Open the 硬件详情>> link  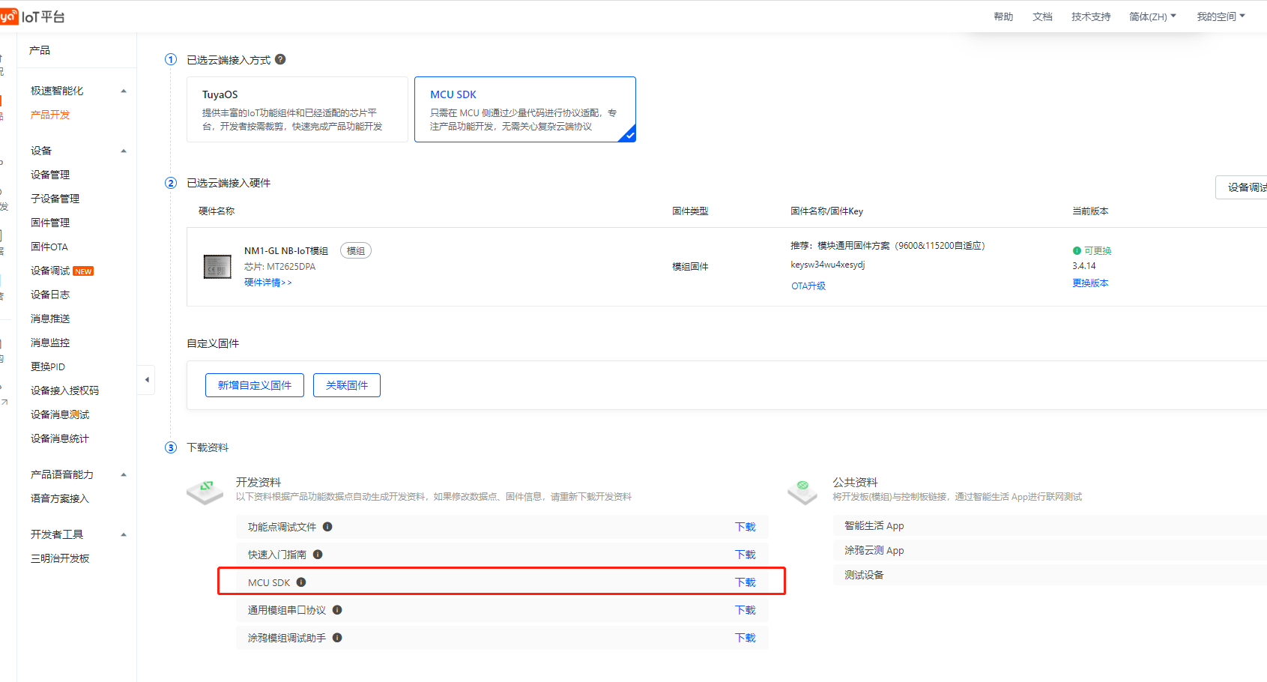267,283
